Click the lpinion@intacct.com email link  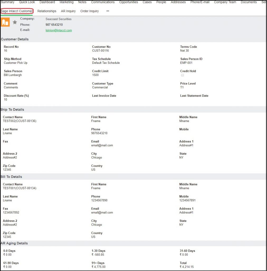tap(59, 30)
